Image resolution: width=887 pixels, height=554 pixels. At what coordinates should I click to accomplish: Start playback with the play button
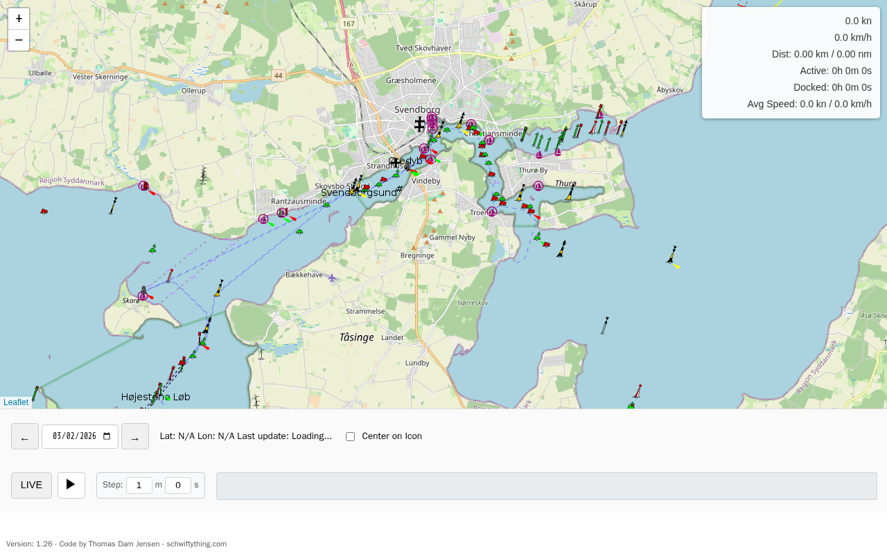tap(71, 485)
